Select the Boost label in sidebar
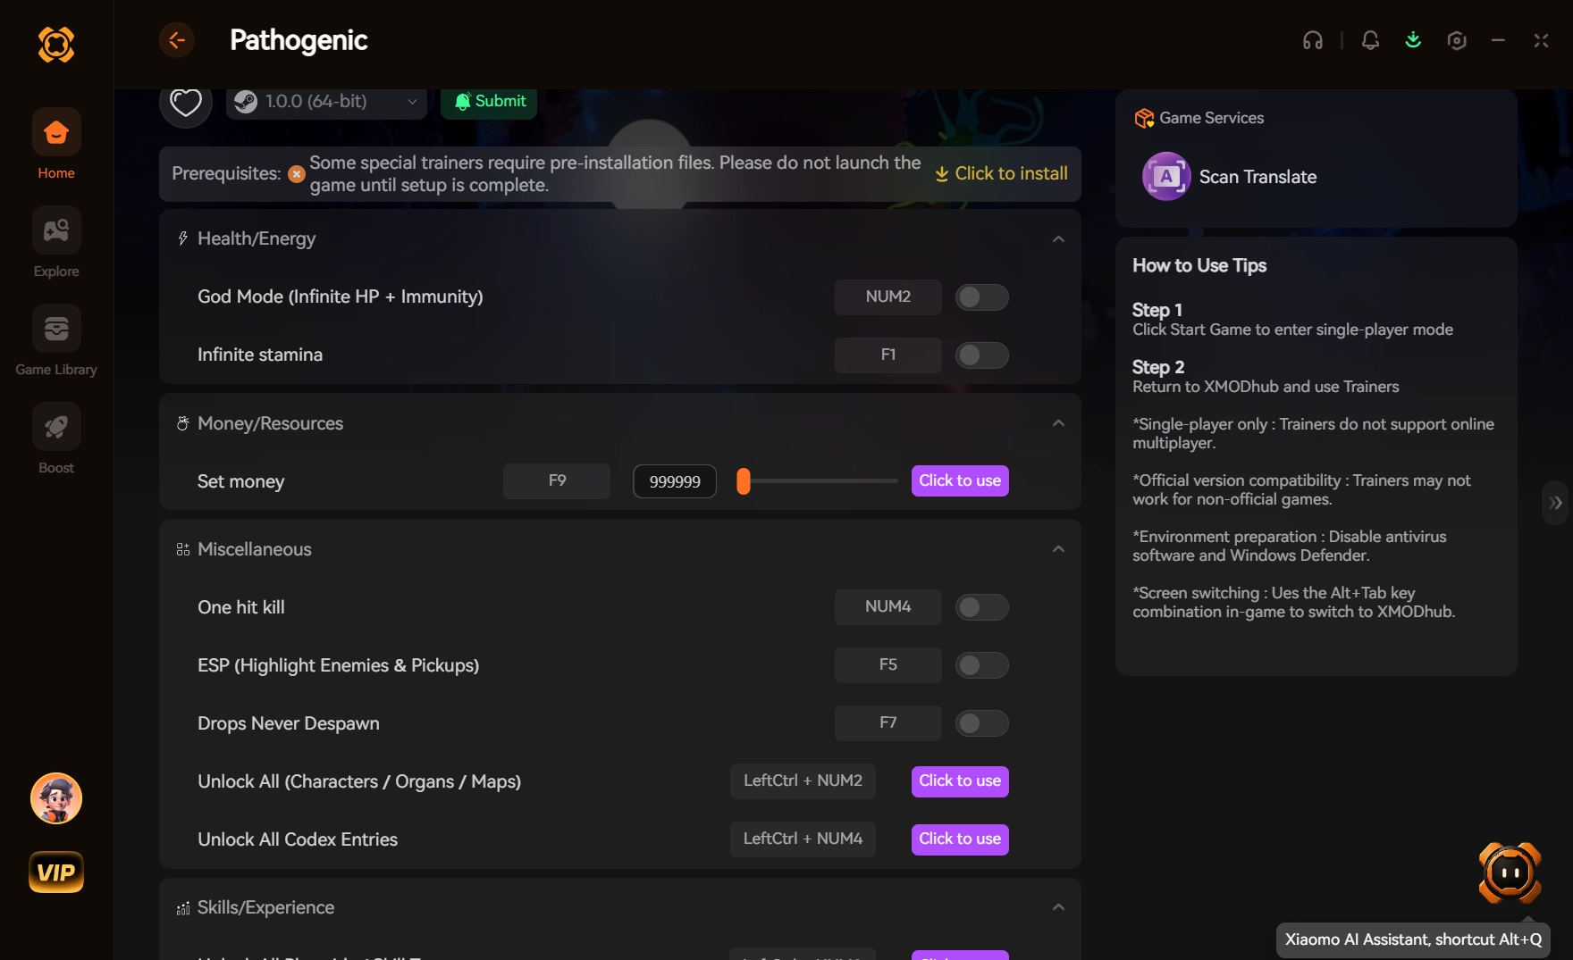 [x=56, y=468]
